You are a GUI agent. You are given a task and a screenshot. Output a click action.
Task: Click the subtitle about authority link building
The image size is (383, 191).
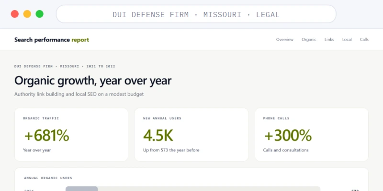click(79, 94)
